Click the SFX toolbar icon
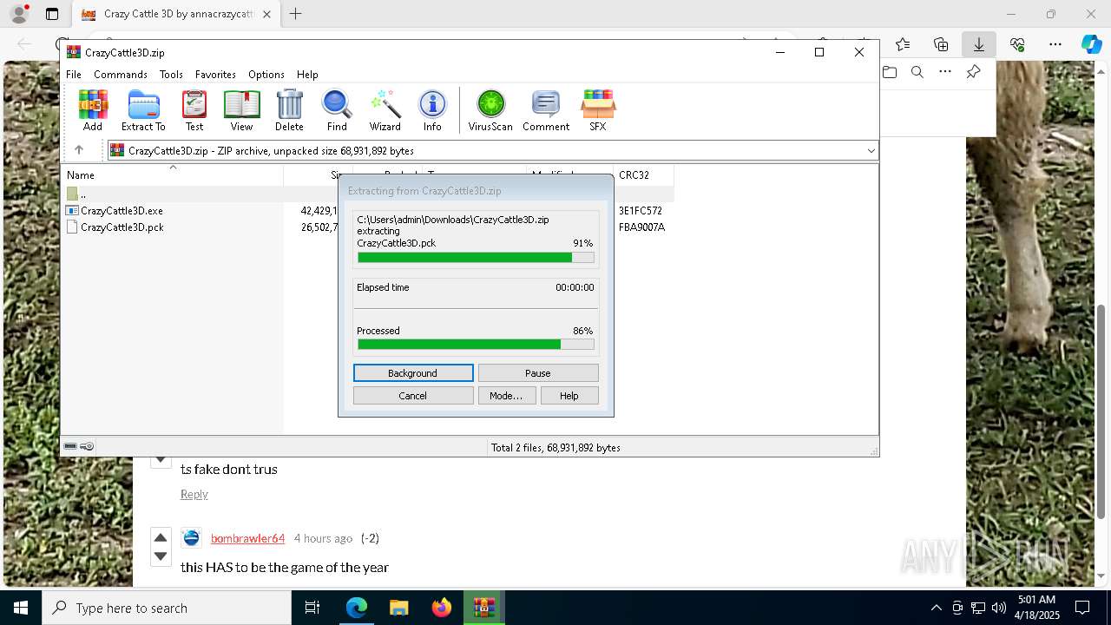The image size is (1111, 625). pyautogui.click(x=598, y=110)
